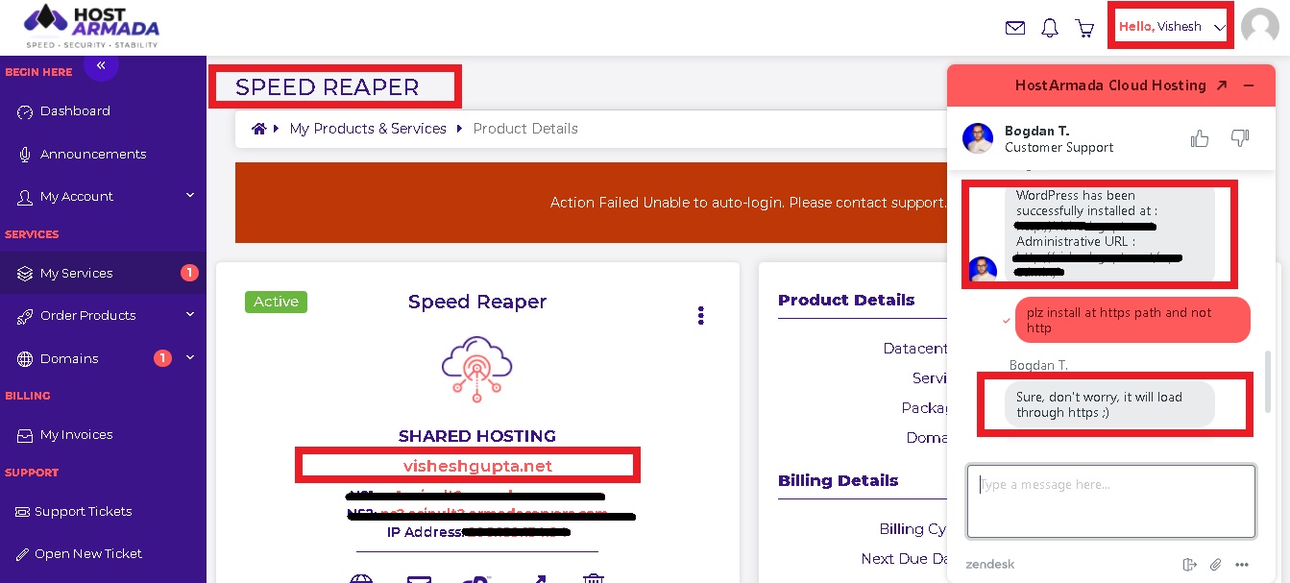The height and width of the screenshot is (583, 1290).
Task: Rate the chat with thumbs down
Action: click(1240, 138)
